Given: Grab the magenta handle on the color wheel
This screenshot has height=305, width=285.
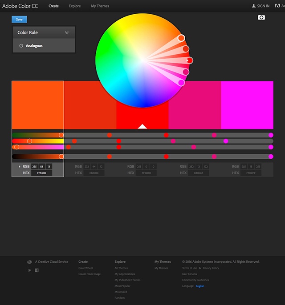Looking at the screenshot, I should pos(181,83).
